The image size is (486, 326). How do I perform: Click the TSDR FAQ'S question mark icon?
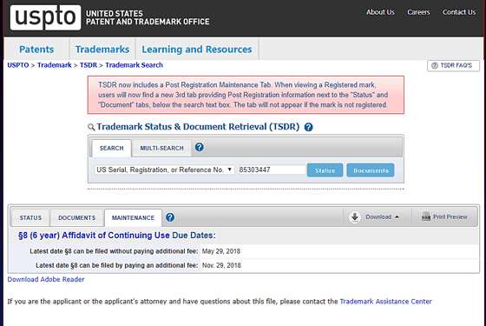(x=435, y=65)
